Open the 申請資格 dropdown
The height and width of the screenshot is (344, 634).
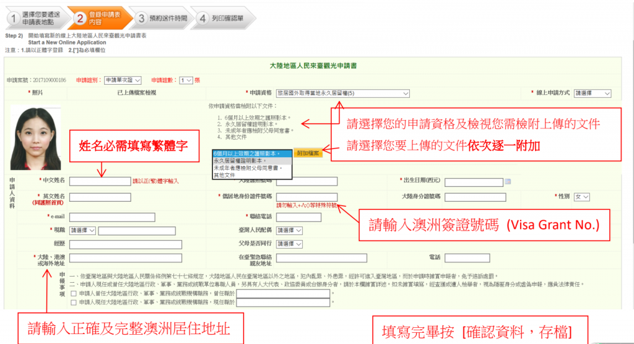click(x=342, y=93)
